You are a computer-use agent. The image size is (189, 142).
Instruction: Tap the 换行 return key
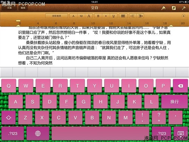tap(175, 101)
